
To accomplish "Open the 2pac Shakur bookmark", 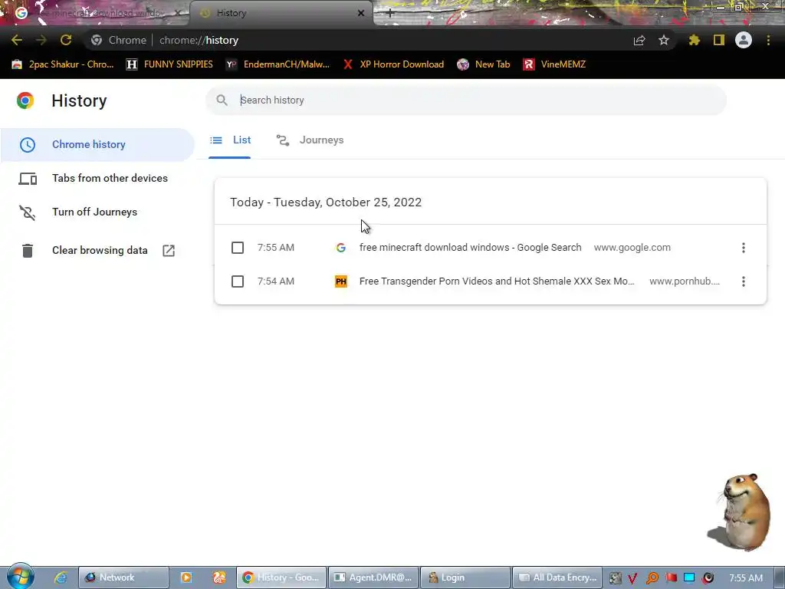I will tap(63, 64).
